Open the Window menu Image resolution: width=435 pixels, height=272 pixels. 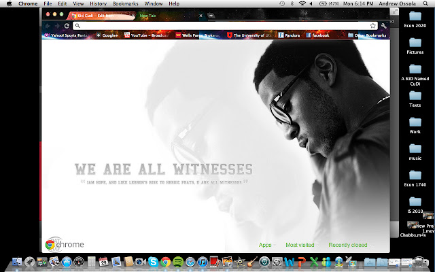click(x=154, y=3)
